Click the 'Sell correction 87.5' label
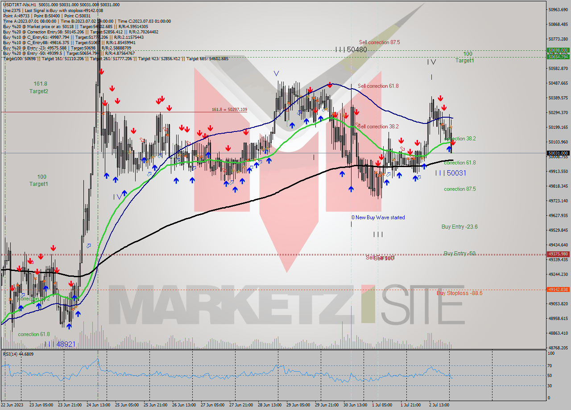Screen dimensions: 571x410 (379, 42)
